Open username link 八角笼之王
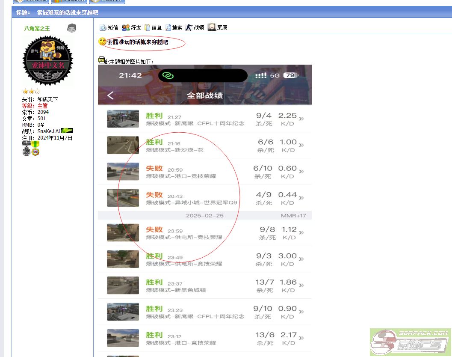The image size is (452, 357). point(37,29)
